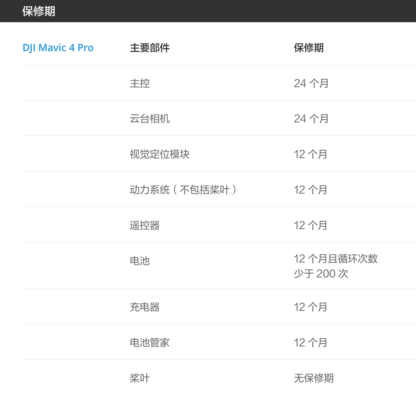Click the 电池 table cell

(x=140, y=261)
